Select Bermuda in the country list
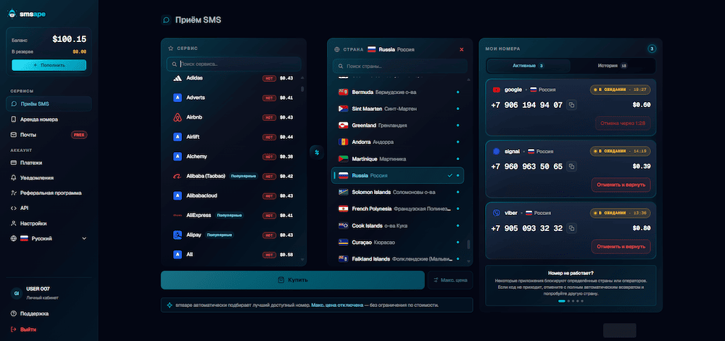The image size is (725, 341). 398,92
